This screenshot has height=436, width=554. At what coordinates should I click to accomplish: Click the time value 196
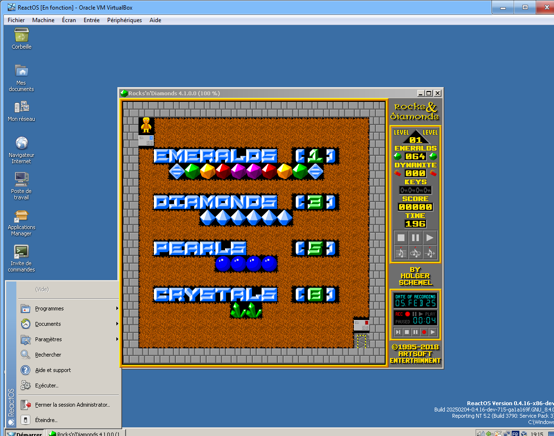tap(415, 224)
